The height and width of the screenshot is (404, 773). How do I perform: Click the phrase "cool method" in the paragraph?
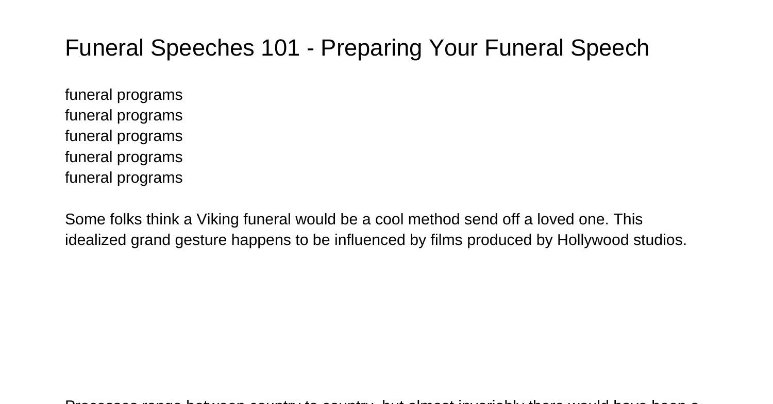click(417, 220)
